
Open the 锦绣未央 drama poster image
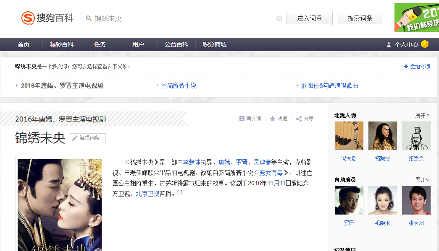60,205
